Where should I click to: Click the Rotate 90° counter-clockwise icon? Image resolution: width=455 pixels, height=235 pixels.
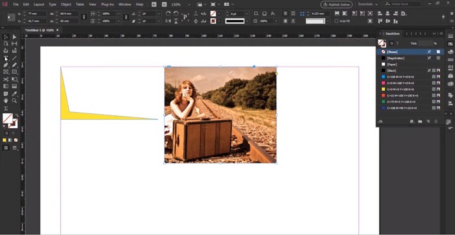tap(176, 14)
